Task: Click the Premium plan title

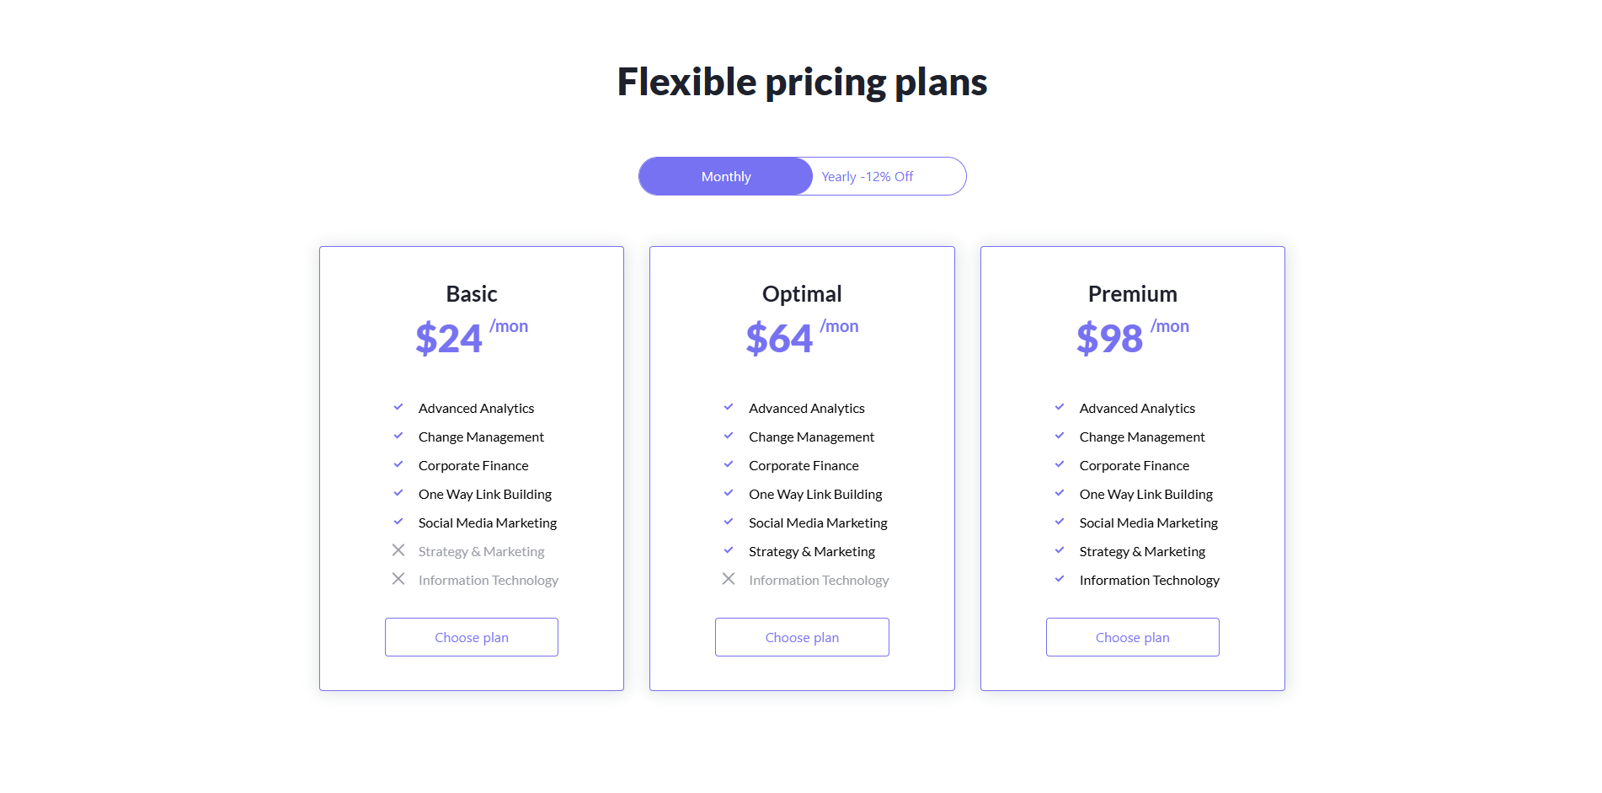Action: [1132, 294]
